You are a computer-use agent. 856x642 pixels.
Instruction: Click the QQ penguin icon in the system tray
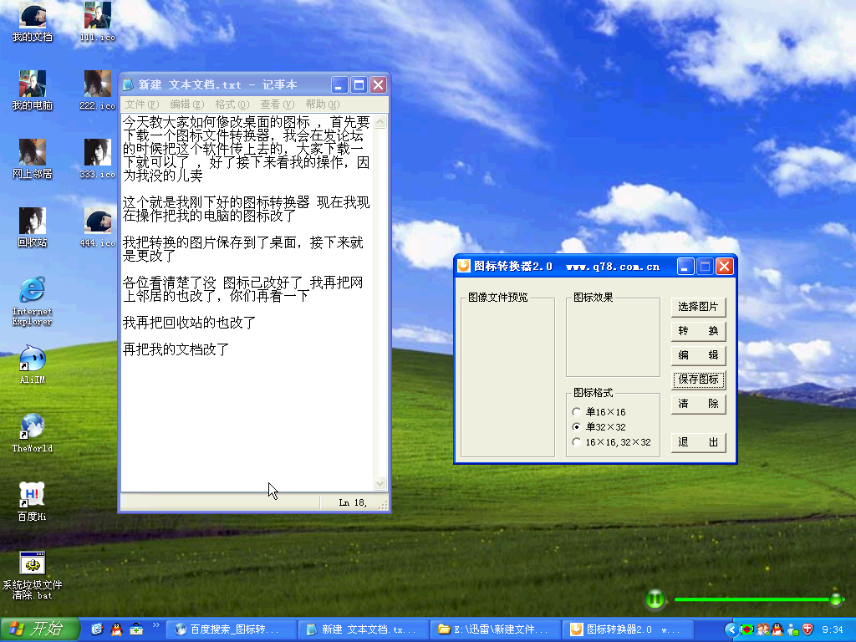777,629
